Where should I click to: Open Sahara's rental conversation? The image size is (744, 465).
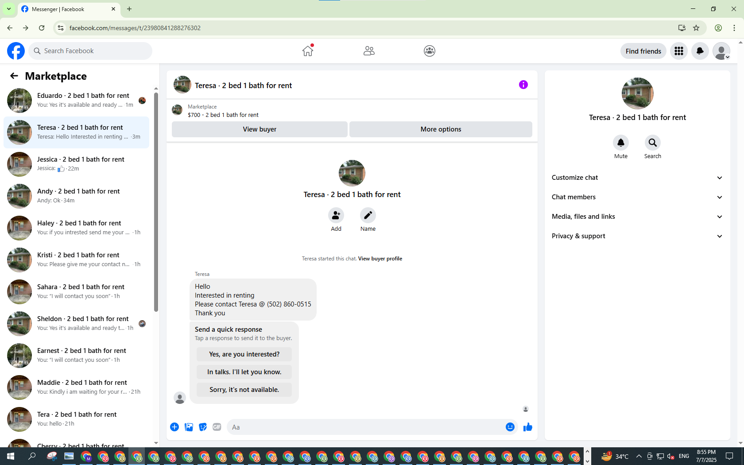76,292
